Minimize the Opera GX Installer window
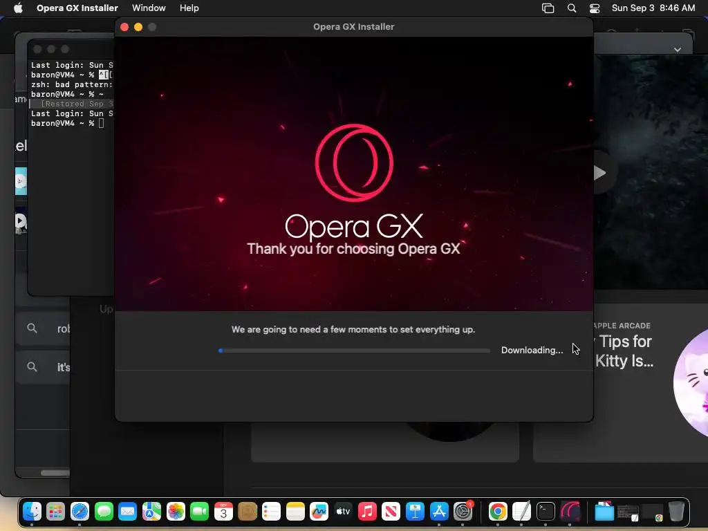This screenshot has width=708, height=531. [x=138, y=27]
